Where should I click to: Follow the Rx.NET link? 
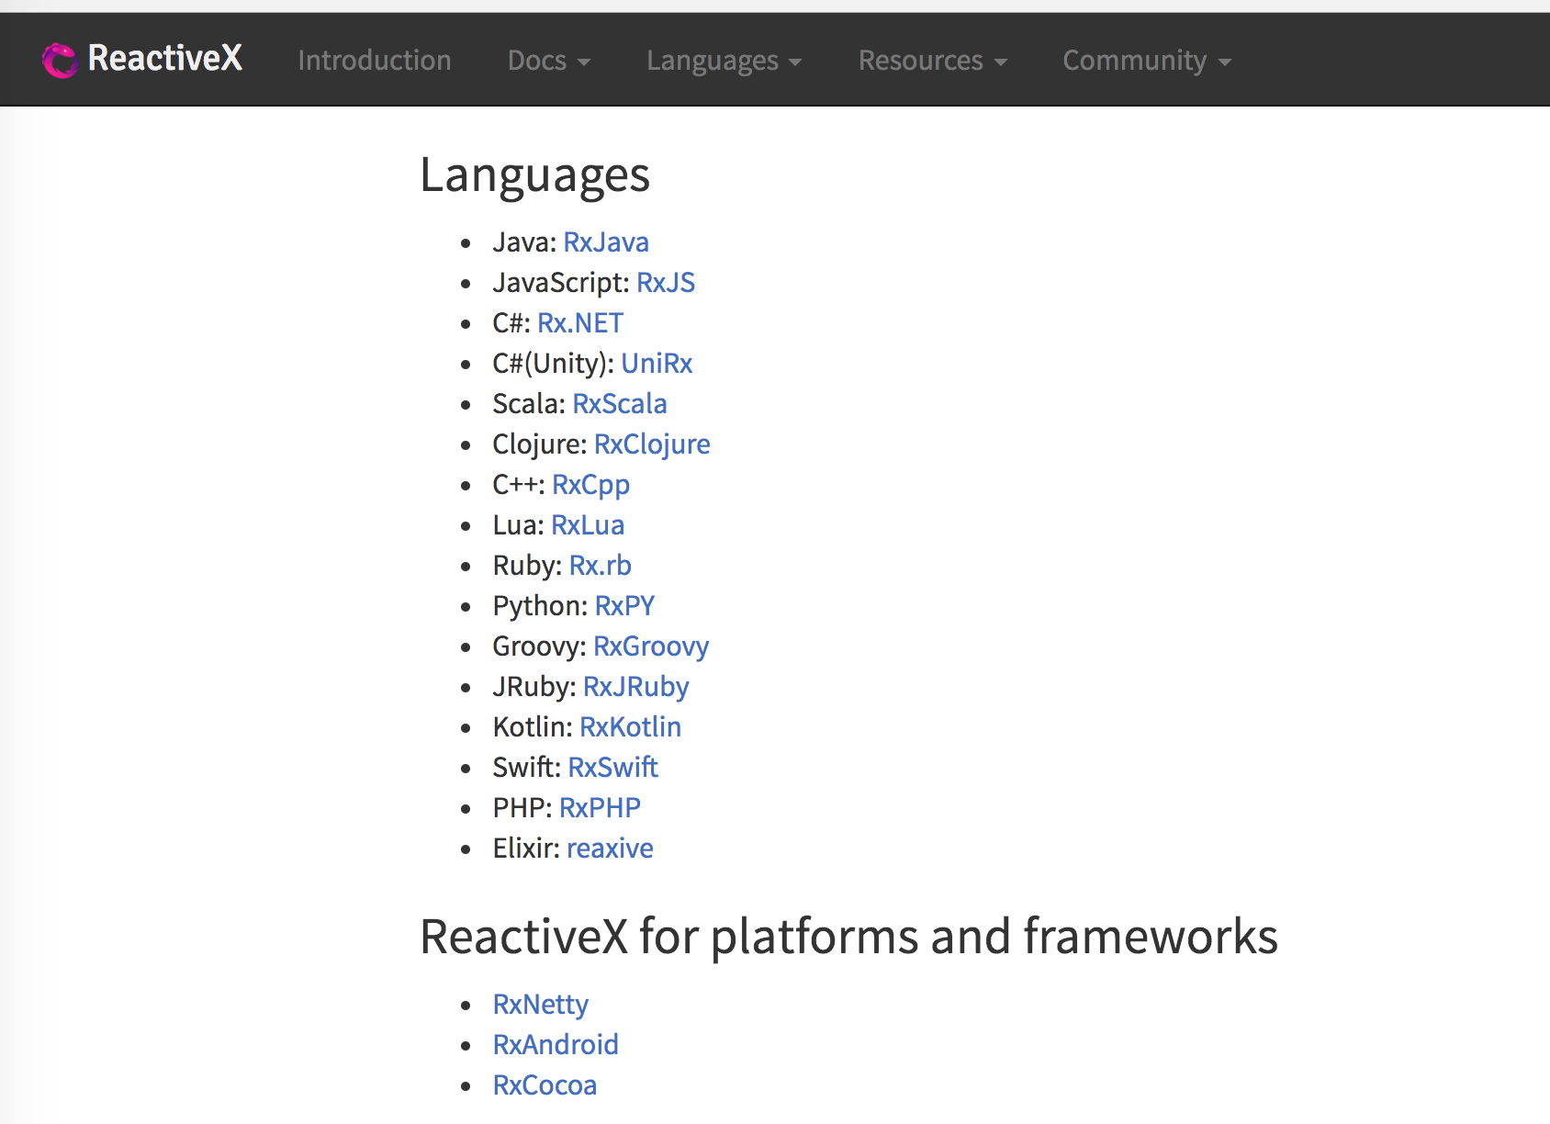pos(580,323)
